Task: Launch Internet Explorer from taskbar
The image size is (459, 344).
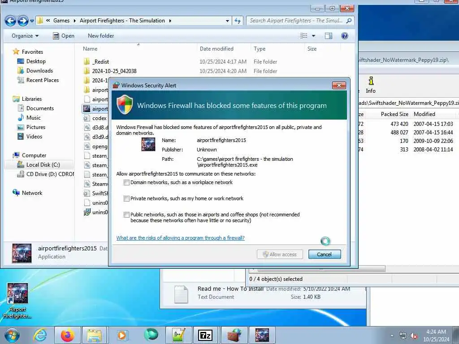Action: point(40,335)
